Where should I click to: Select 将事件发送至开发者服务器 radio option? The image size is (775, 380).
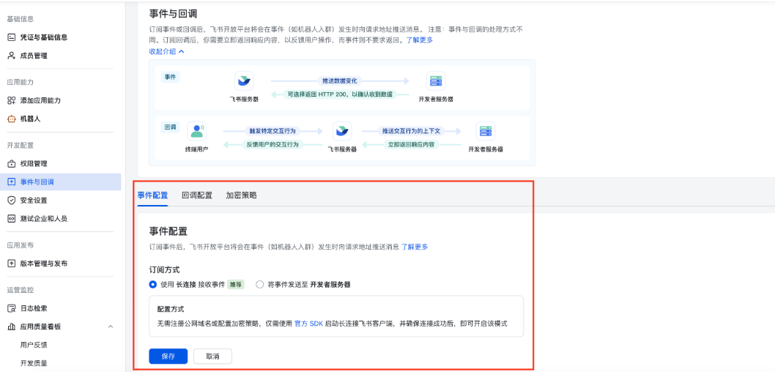pos(259,284)
